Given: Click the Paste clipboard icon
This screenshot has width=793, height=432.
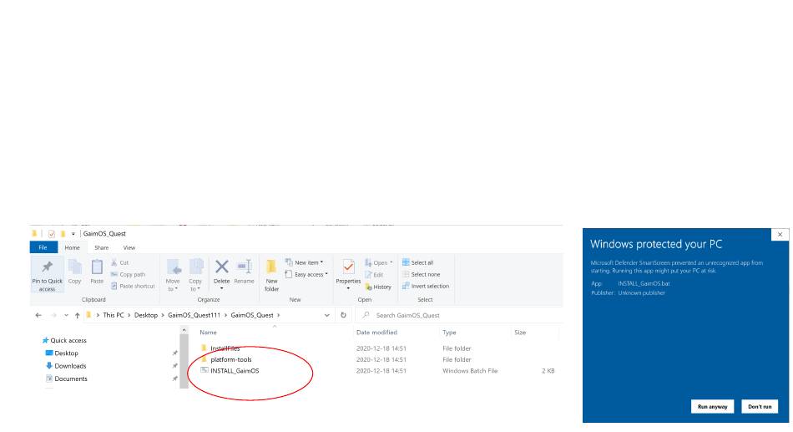Looking at the screenshot, I should pos(97,267).
